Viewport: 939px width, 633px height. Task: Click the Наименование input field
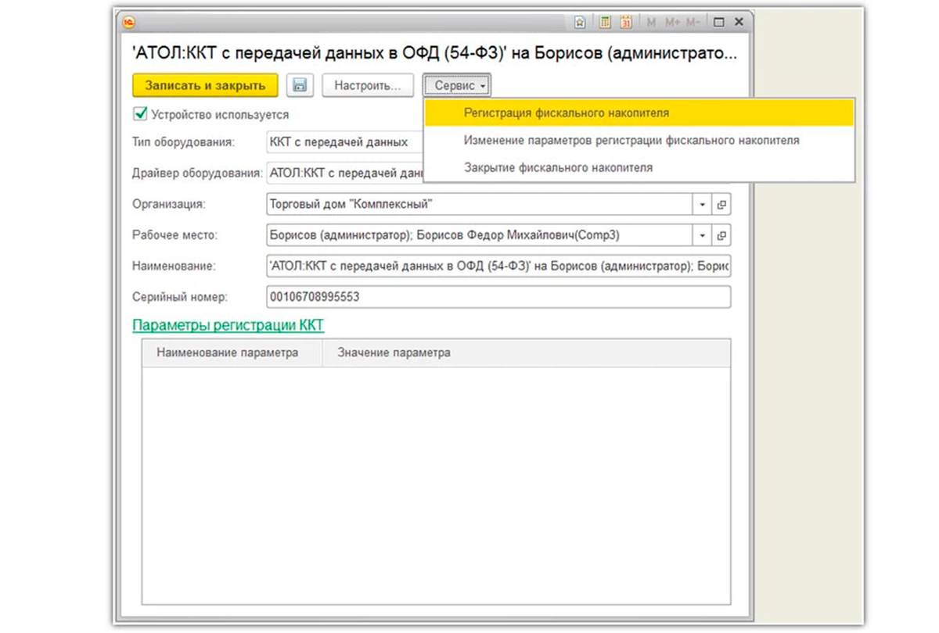point(498,266)
